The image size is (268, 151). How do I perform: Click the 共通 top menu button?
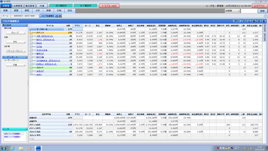pyautogui.click(x=42, y=6)
